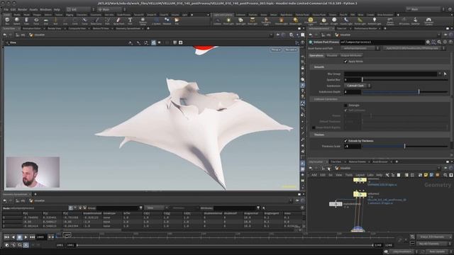Viewport: 454px width, 255px height.
Task: Select the Draw Curve shelf tool
Action: pos(96,21)
